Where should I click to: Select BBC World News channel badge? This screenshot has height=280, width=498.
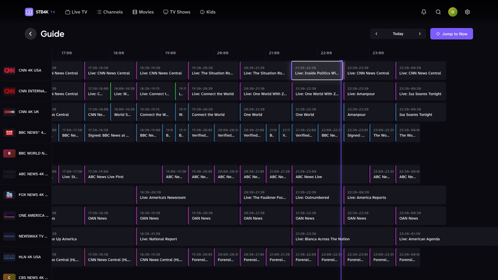click(x=9, y=153)
